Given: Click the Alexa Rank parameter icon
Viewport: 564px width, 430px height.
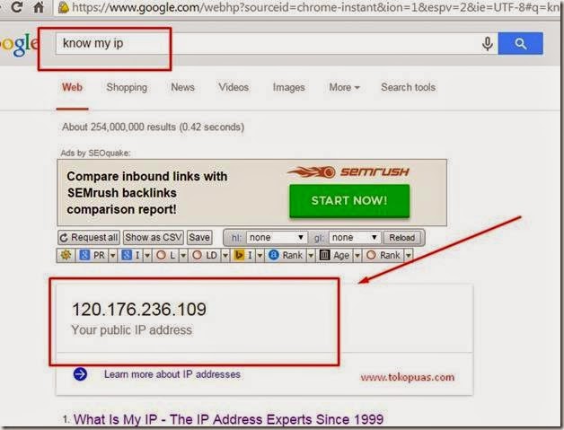Looking at the screenshot, I should coord(274,255).
